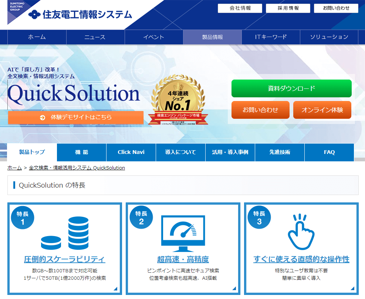Click the オンライン体験 button
365x299 pixels.
(322, 110)
